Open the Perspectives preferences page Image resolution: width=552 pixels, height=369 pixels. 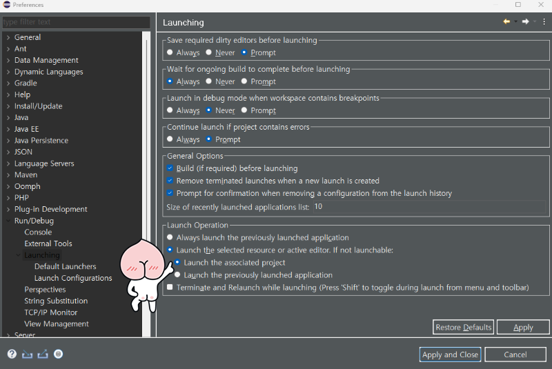click(45, 290)
